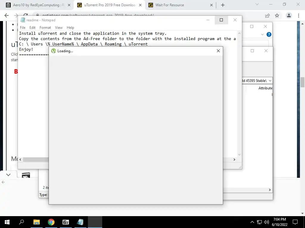
Task: Click the Chrome back arrow
Action: (7, 15)
